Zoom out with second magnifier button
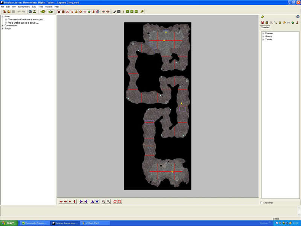Viewport: 301px width, 226px height. pyautogui.click(x=108, y=202)
